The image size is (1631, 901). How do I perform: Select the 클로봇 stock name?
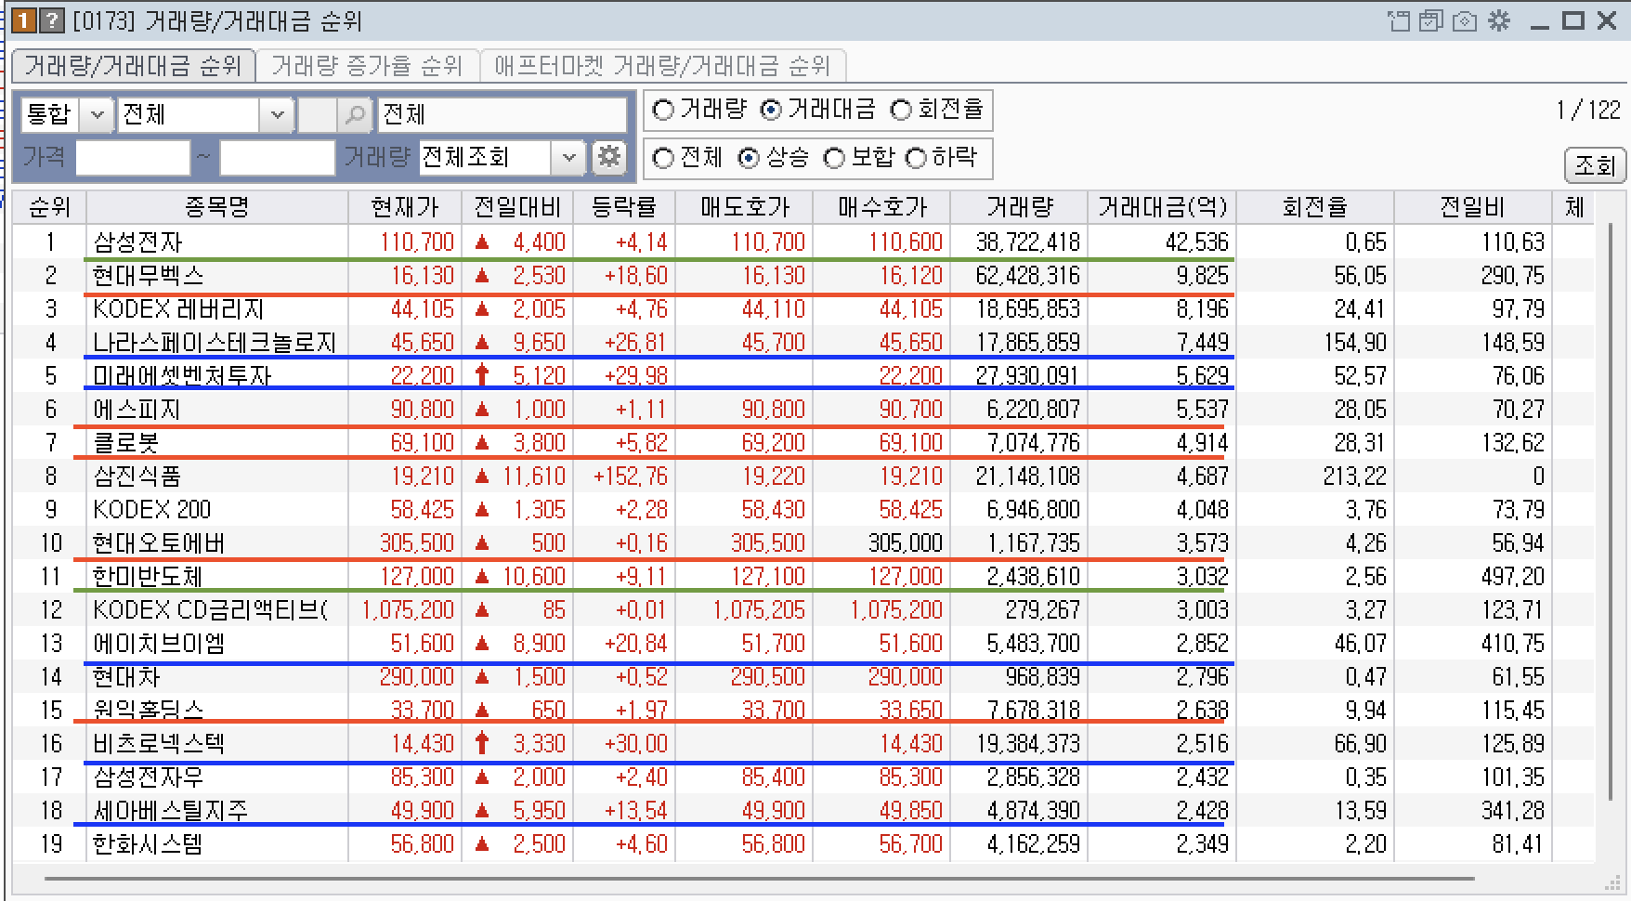click(x=126, y=443)
